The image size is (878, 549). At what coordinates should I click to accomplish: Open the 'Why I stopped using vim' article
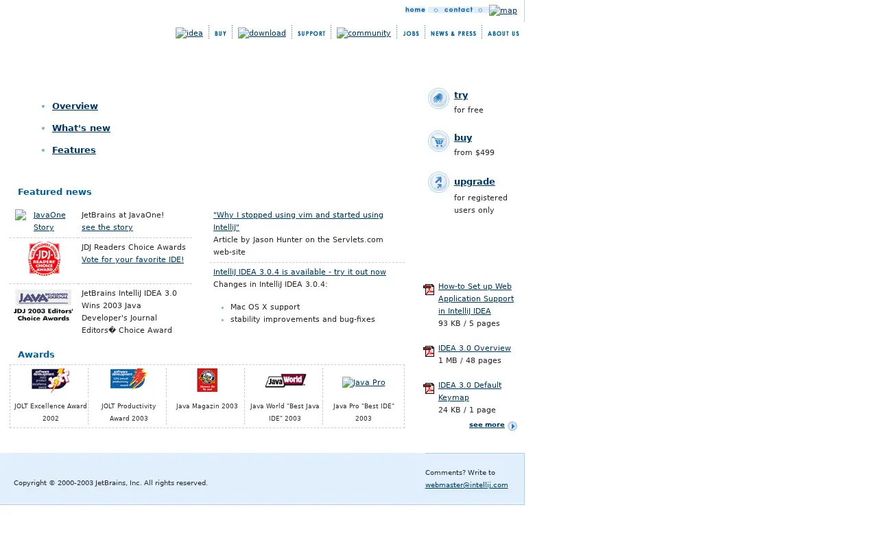(x=298, y=221)
